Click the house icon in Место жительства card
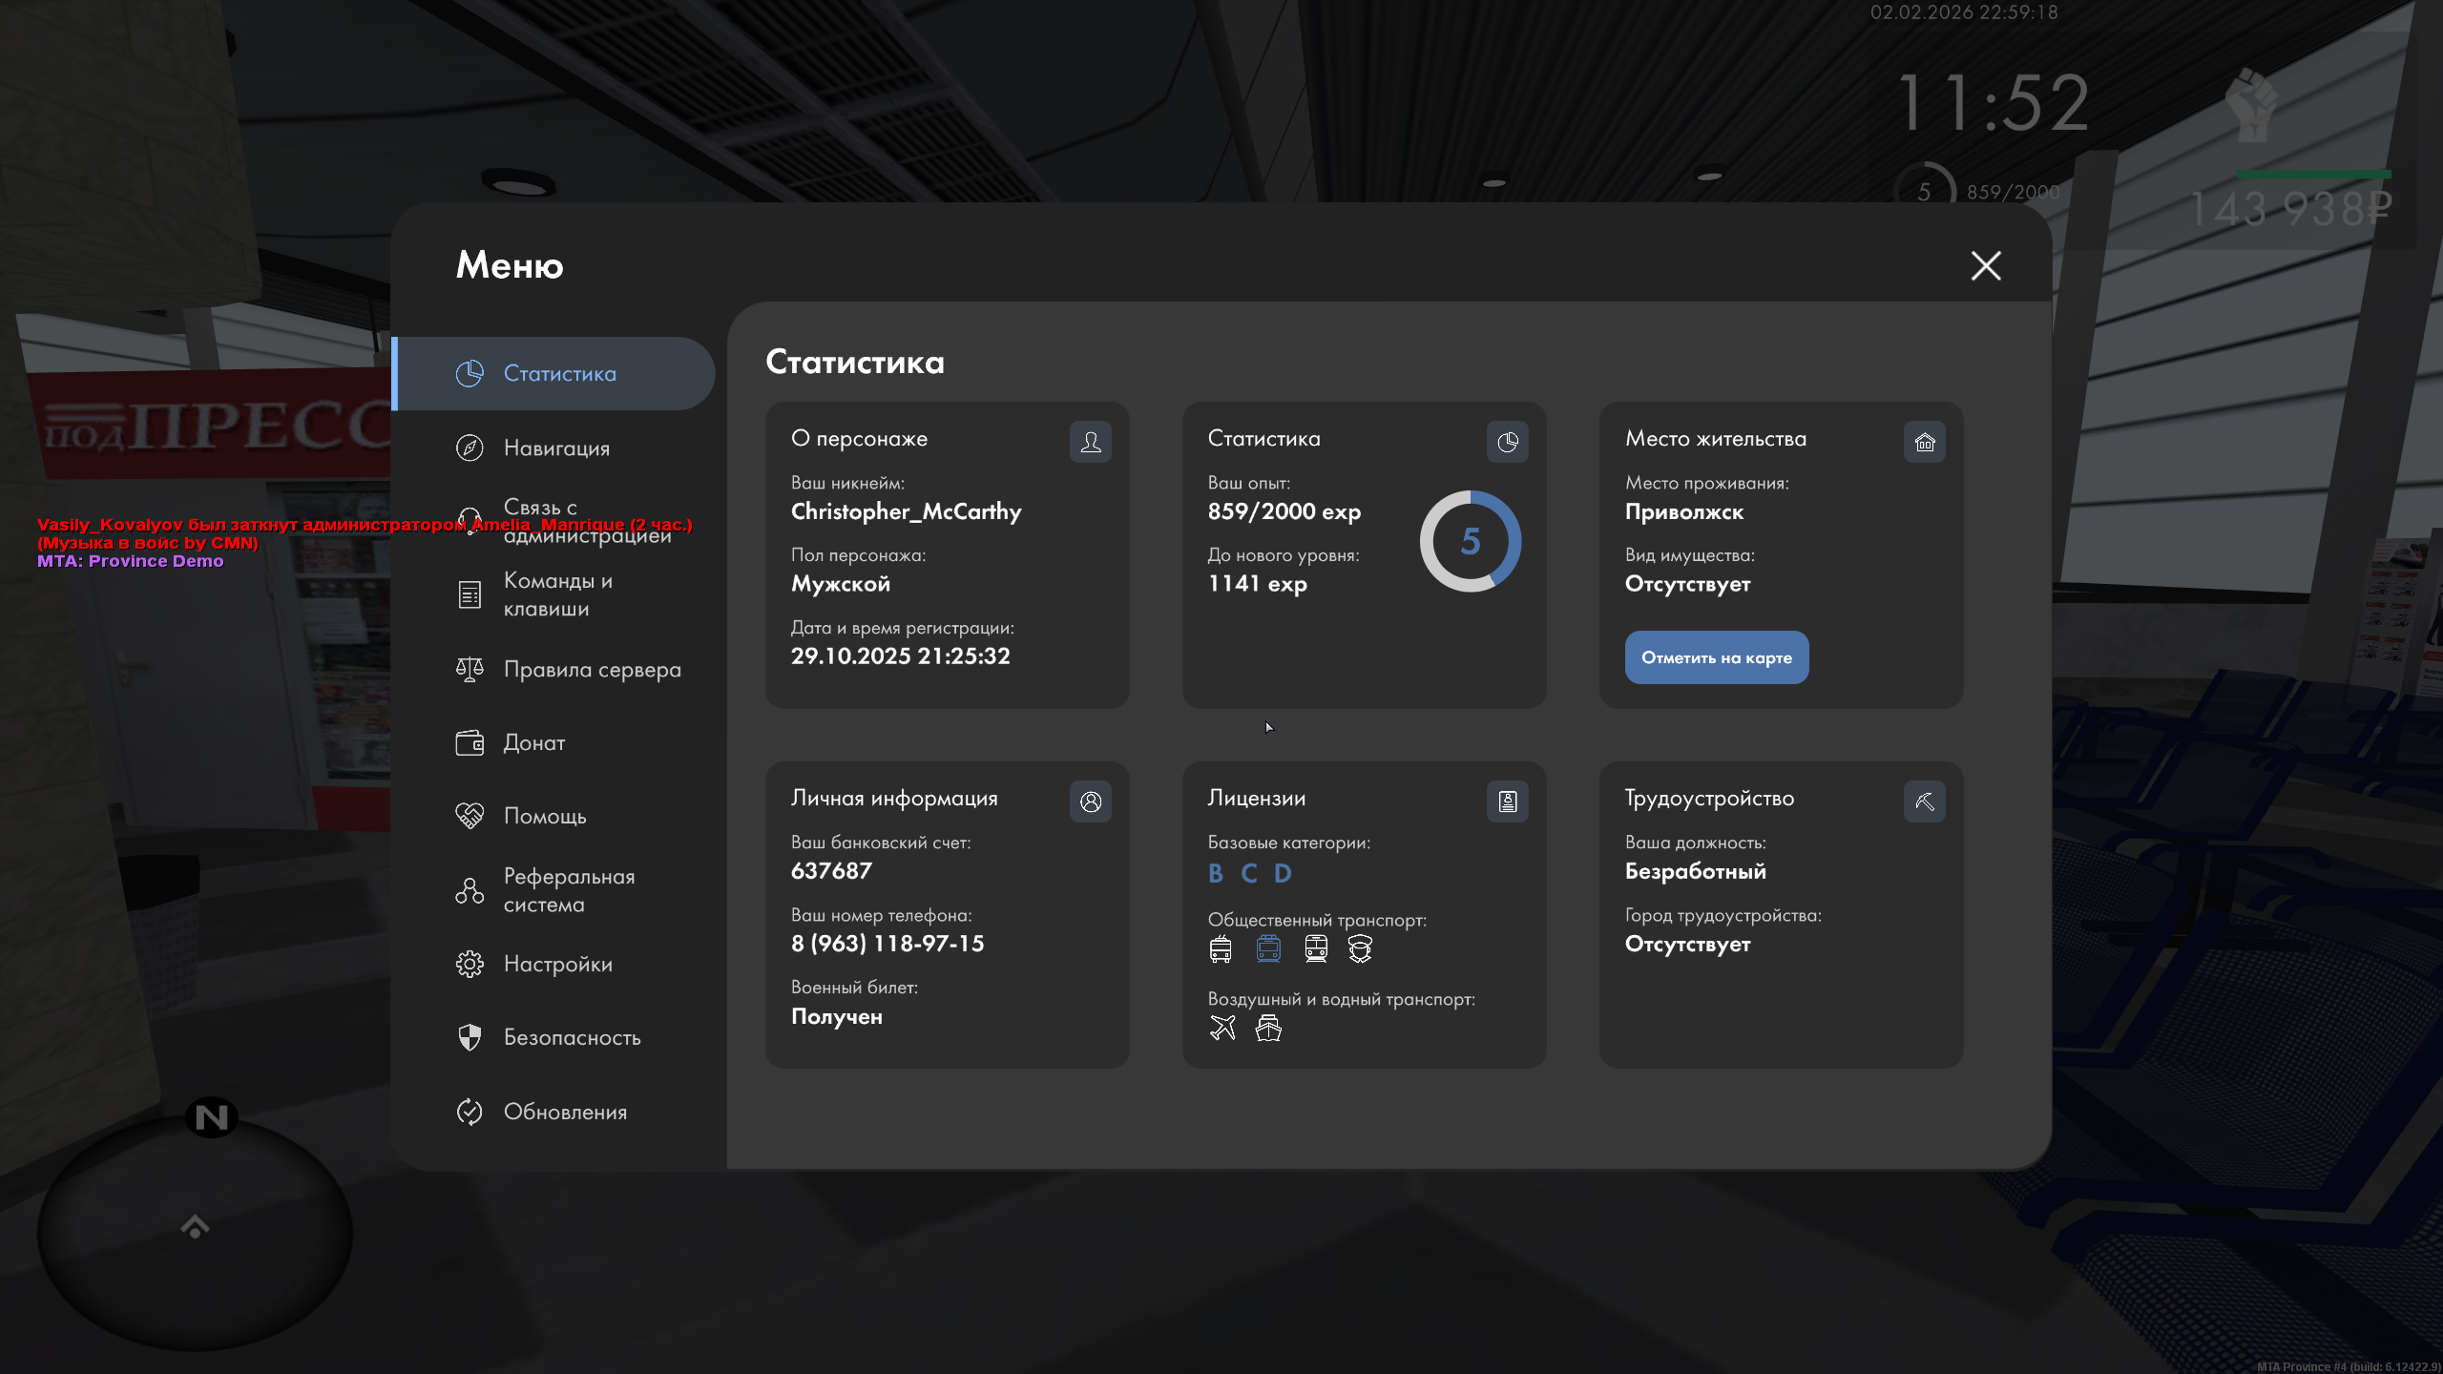This screenshot has height=1374, width=2443. (x=1924, y=442)
